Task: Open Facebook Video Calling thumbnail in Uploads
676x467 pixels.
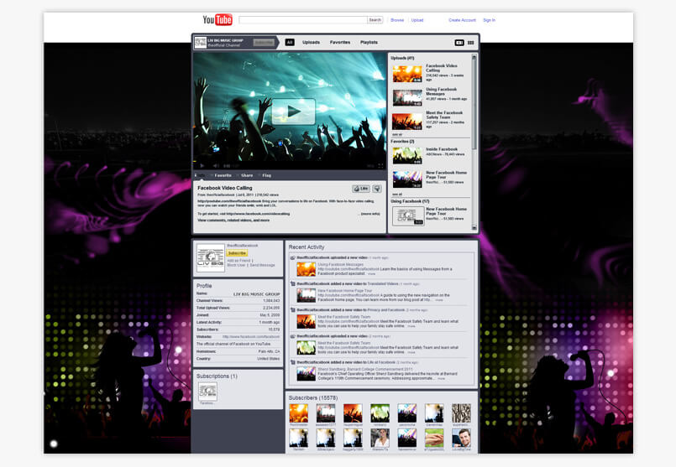Action: tap(407, 74)
